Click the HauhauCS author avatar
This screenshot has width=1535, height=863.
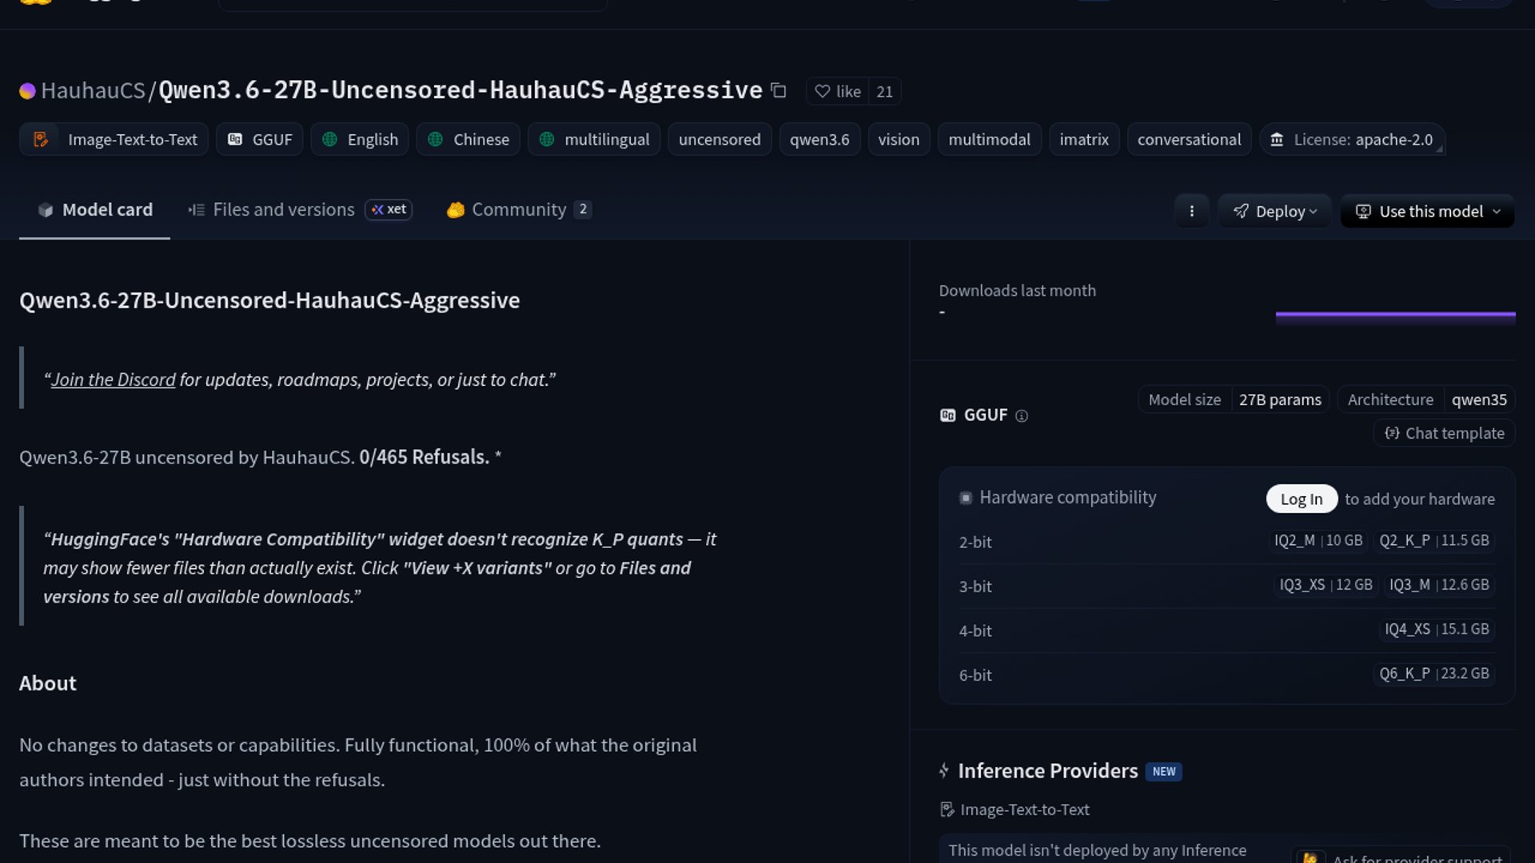tap(27, 91)
